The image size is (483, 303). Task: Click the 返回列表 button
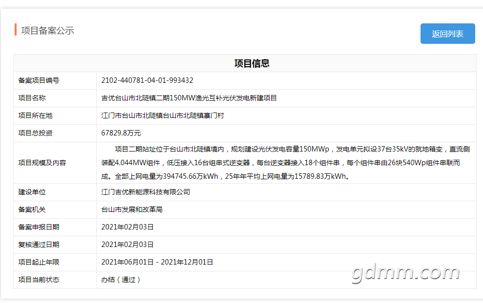(447, 34)
